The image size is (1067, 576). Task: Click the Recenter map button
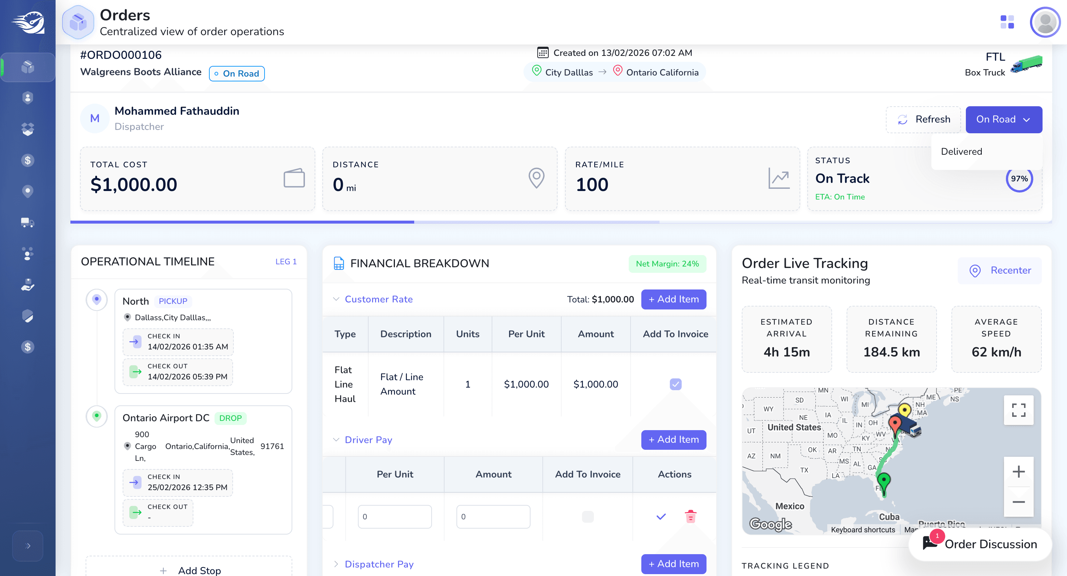pos(999,270)
